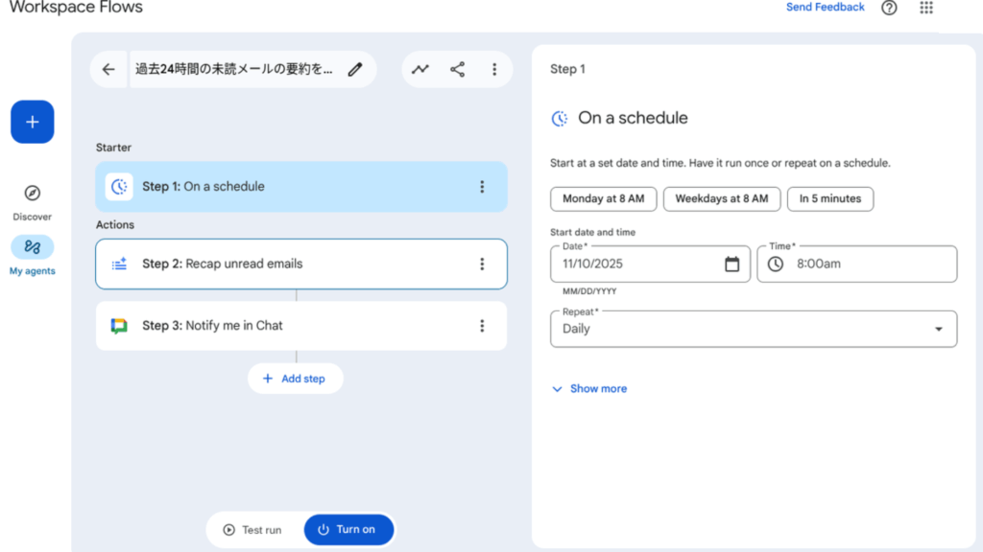
Task: Open the flow's three-dot overflow menu
Action: 494,69
